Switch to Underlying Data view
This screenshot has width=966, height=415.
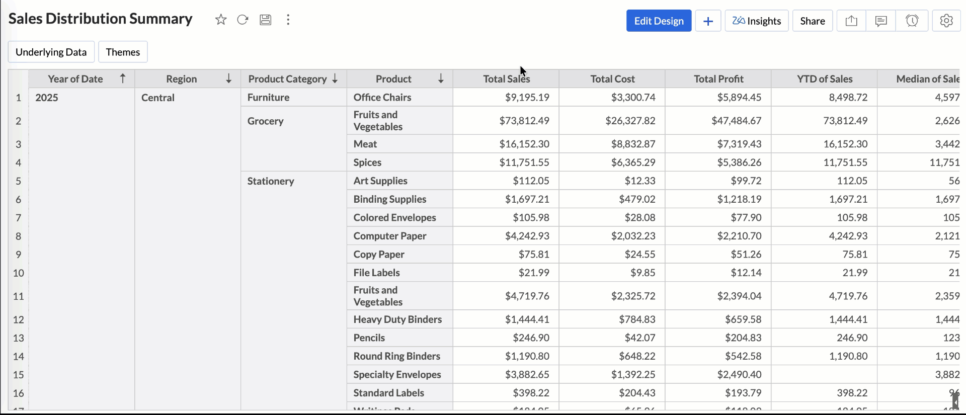pyautogui.click(x=51, y=52)
